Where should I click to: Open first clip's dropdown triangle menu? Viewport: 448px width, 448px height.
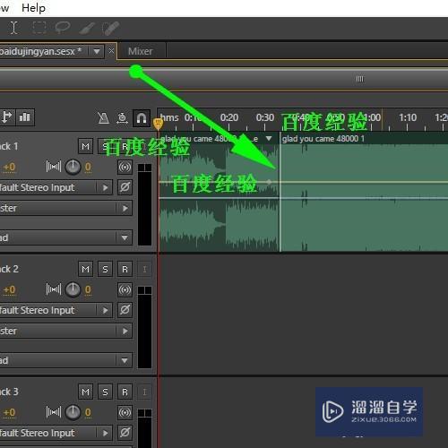[269, 139]
